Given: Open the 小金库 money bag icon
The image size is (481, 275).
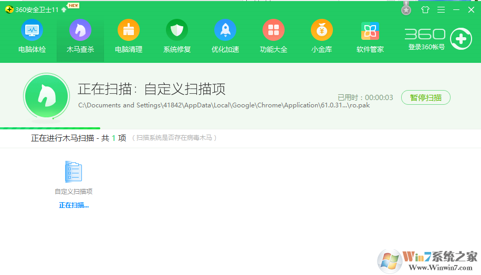Looking at the screenshot, I should tap(322, 30).
